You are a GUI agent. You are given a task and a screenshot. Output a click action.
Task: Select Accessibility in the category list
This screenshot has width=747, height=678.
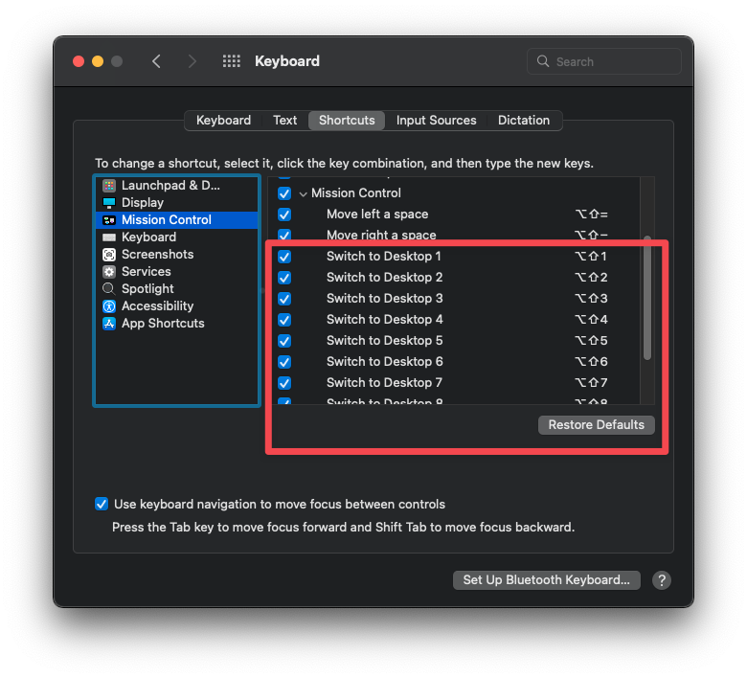coord(177,305)
